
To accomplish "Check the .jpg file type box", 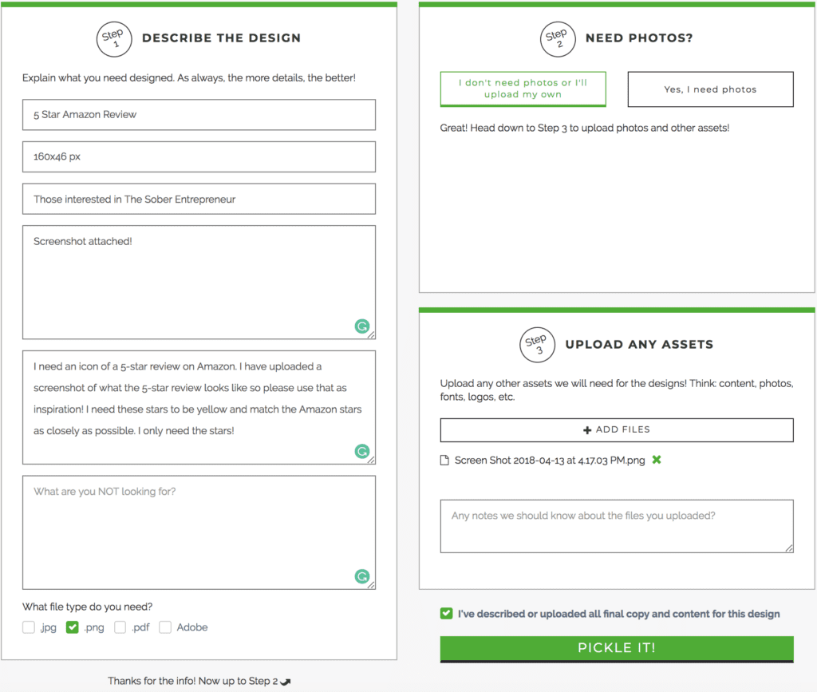I will click(29, 627).
